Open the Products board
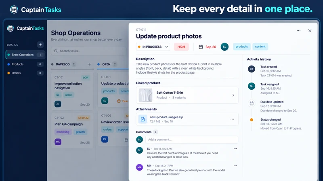Viewport: 323px width, 181px height. (x=25, y=64)
